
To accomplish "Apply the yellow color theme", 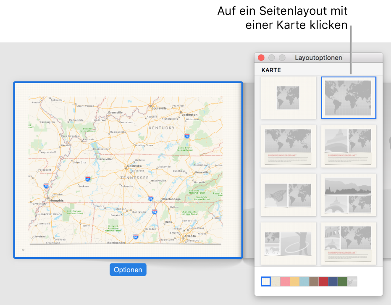I will 294,281.
